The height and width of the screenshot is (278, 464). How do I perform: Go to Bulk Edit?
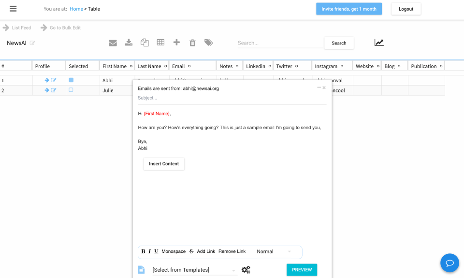pyautogui.click(x=60, y=28)
